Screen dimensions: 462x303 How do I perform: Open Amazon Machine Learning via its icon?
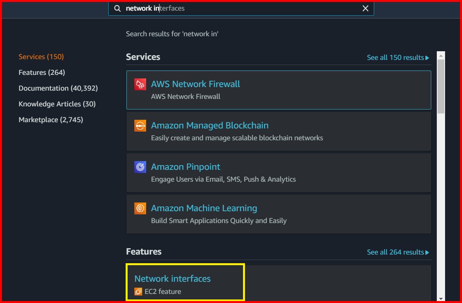click(140, 208)
